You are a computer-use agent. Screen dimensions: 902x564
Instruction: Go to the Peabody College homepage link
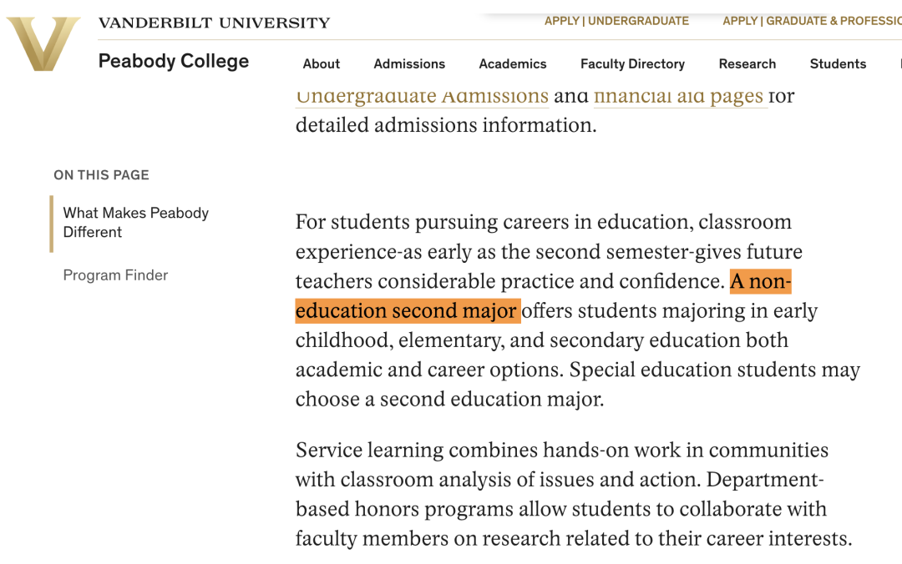click(x=174, y=61)
